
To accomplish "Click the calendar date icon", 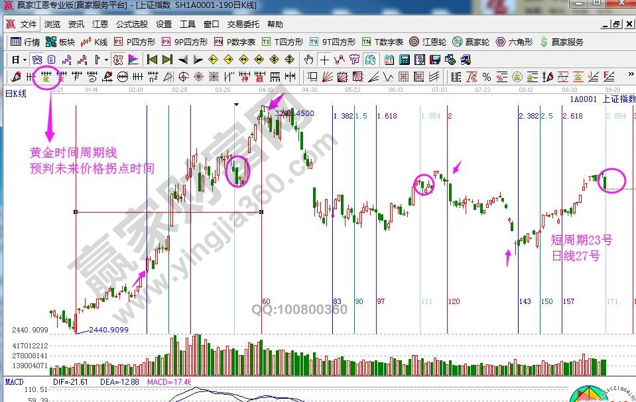I will [x=389, y=60].
